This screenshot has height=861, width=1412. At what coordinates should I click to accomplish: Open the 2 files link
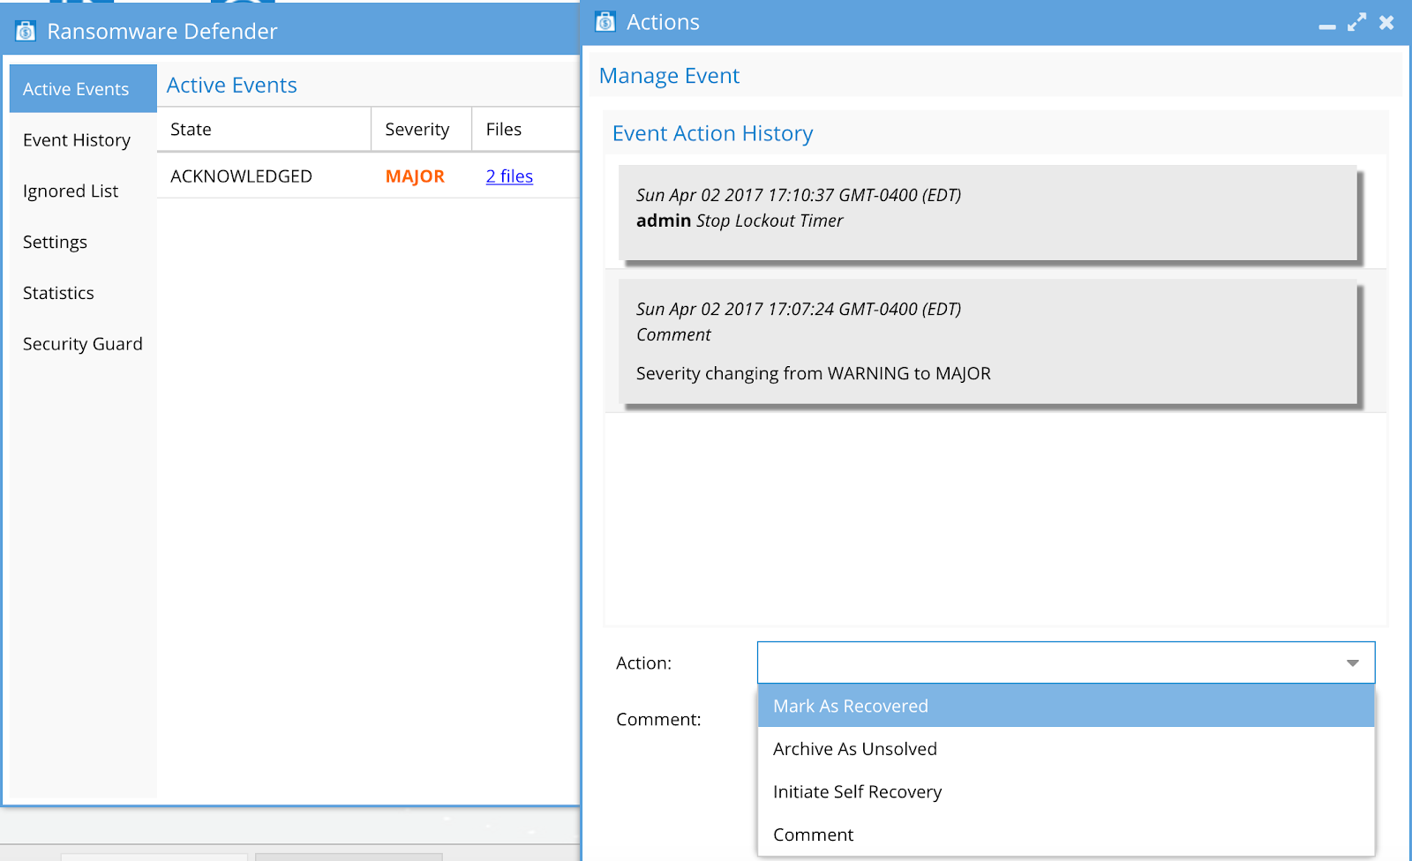pyautogui.click(x=509, y=176)
